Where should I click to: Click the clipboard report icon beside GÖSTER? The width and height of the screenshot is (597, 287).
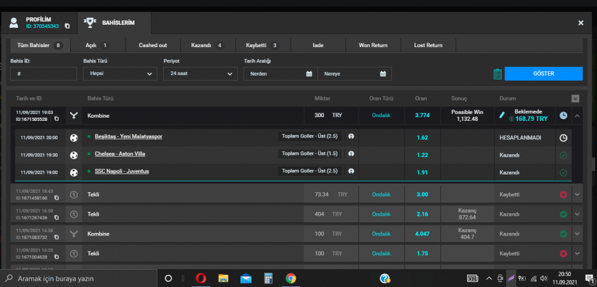point(497,74)
